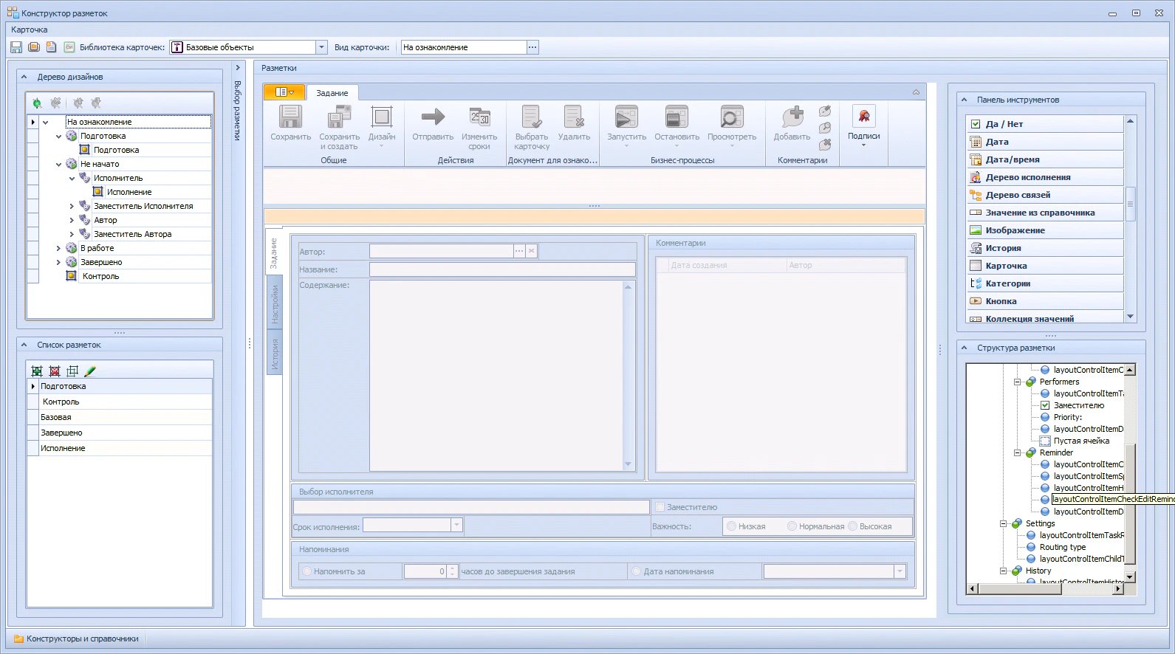This screenshot has width=1175, height=654.
Task: Click the green pencil edit icon
Action: [90, 371]
